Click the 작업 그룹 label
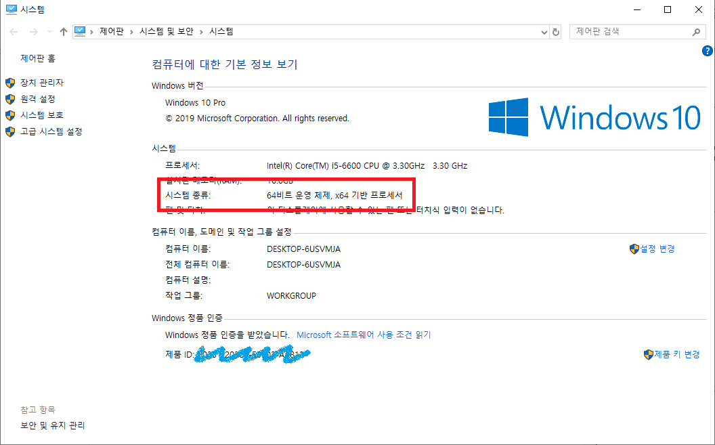Screen dimensions: 715x445 click(183, 295)
